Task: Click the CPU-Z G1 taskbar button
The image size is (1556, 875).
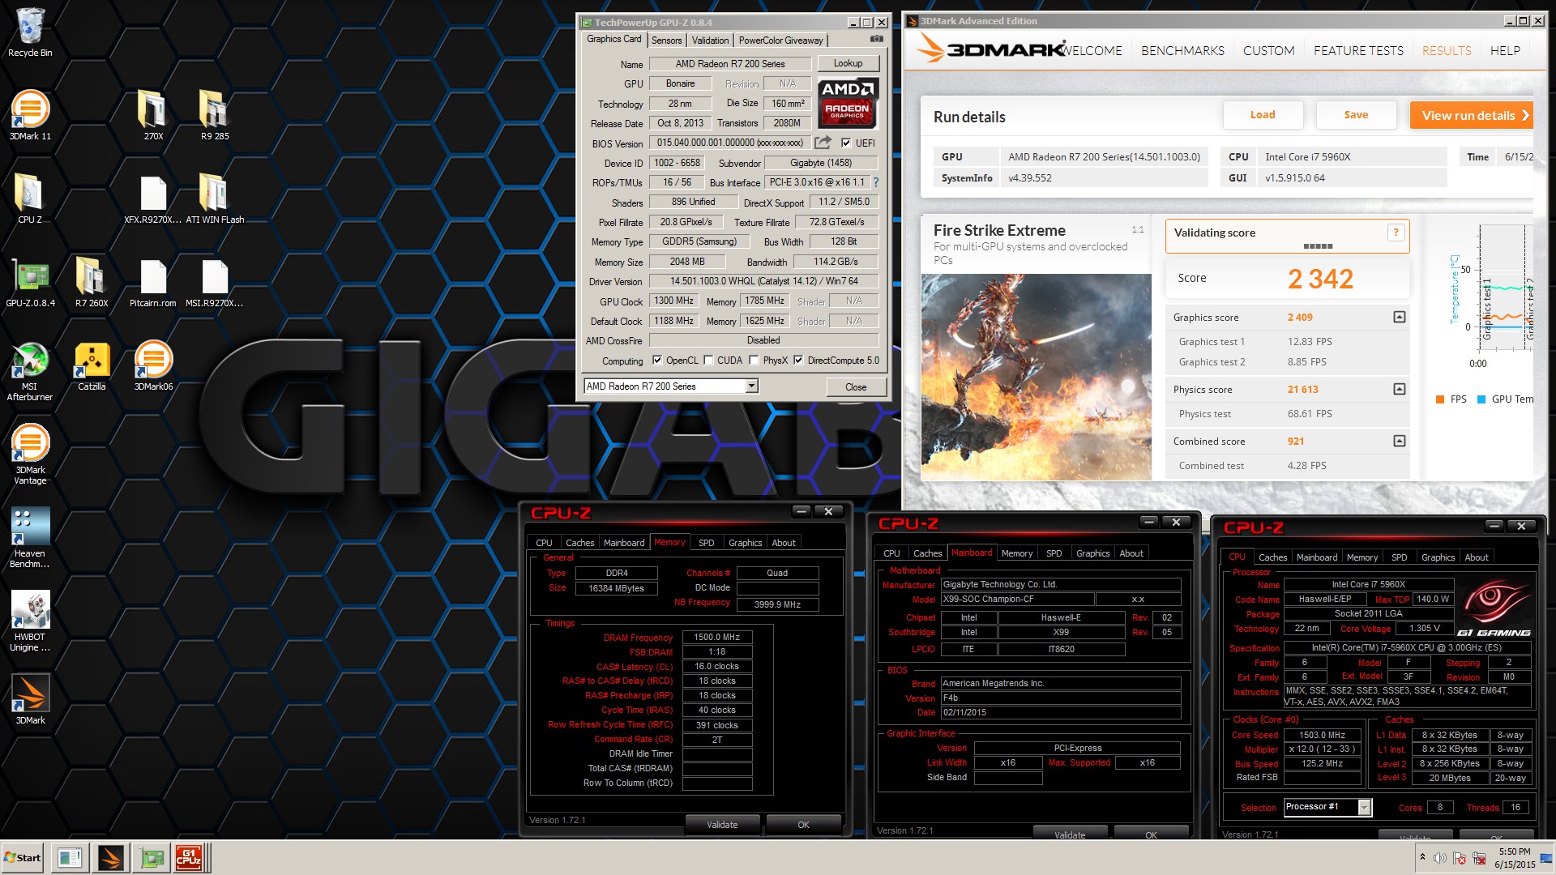Action: 189,857
